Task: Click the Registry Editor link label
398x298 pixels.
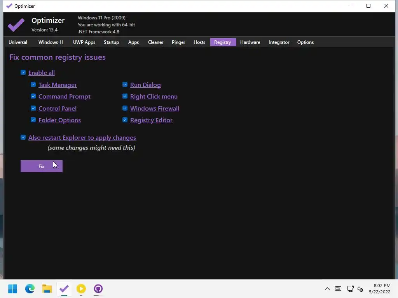Action: 151,120
